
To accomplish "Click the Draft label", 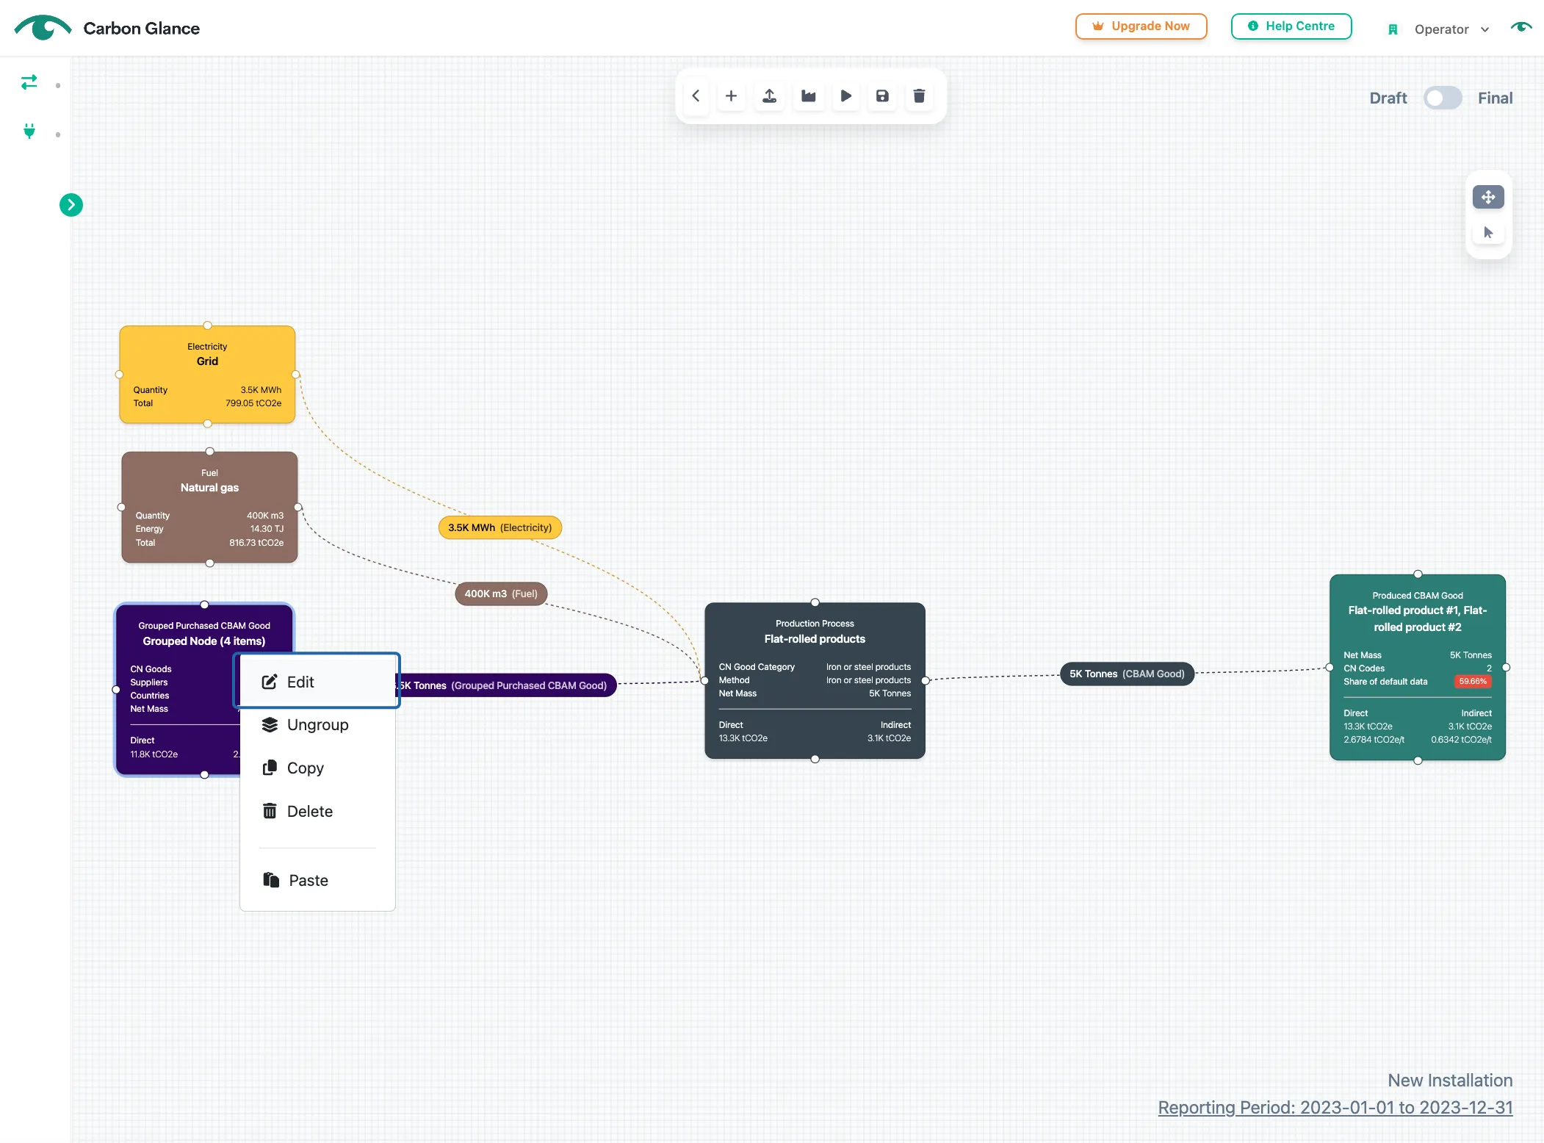I will 1388,98.
